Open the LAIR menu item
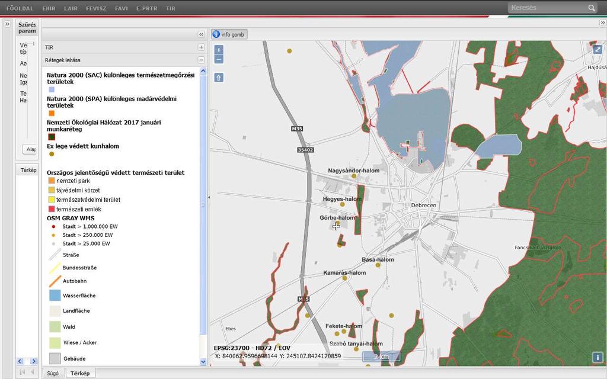607x379 pixels. (71, 8)
